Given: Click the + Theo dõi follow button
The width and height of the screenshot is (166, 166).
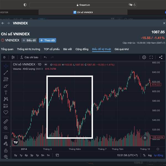Looking at the screenshot, I should 48,40.
